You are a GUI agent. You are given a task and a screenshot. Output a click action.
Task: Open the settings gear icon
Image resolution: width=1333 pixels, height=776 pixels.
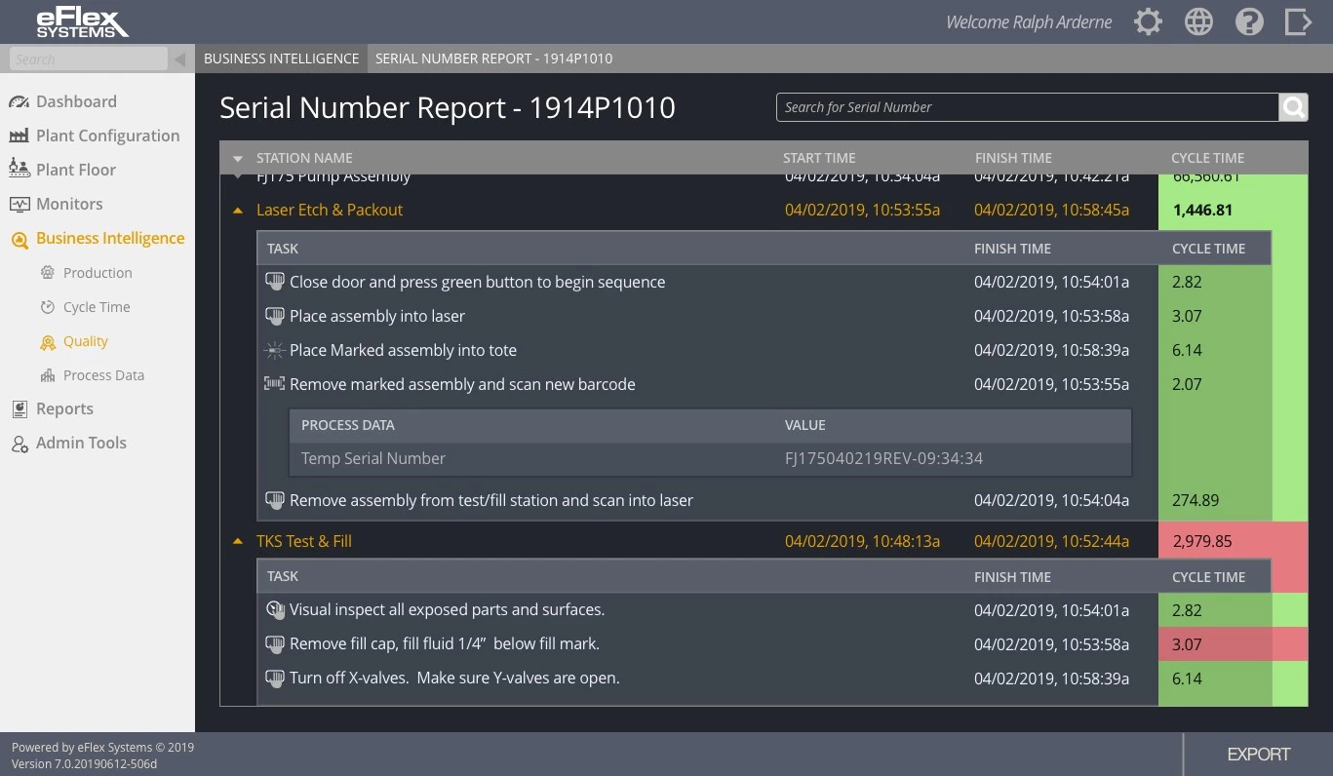click(1148, 22)
